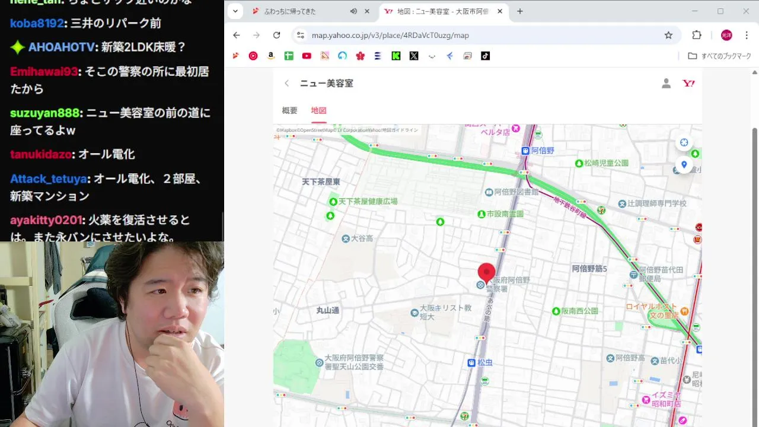Image resolution: width=759 pixels, height=427 pixels.
Task: Click username koba8192 in chat
Action: (x=37, y=23)
